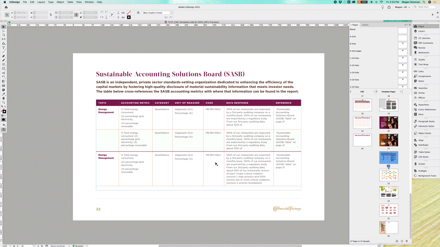Screen dimensions: 440x247
Task: Select the Selection tool arrow
Action: point(4,27)
